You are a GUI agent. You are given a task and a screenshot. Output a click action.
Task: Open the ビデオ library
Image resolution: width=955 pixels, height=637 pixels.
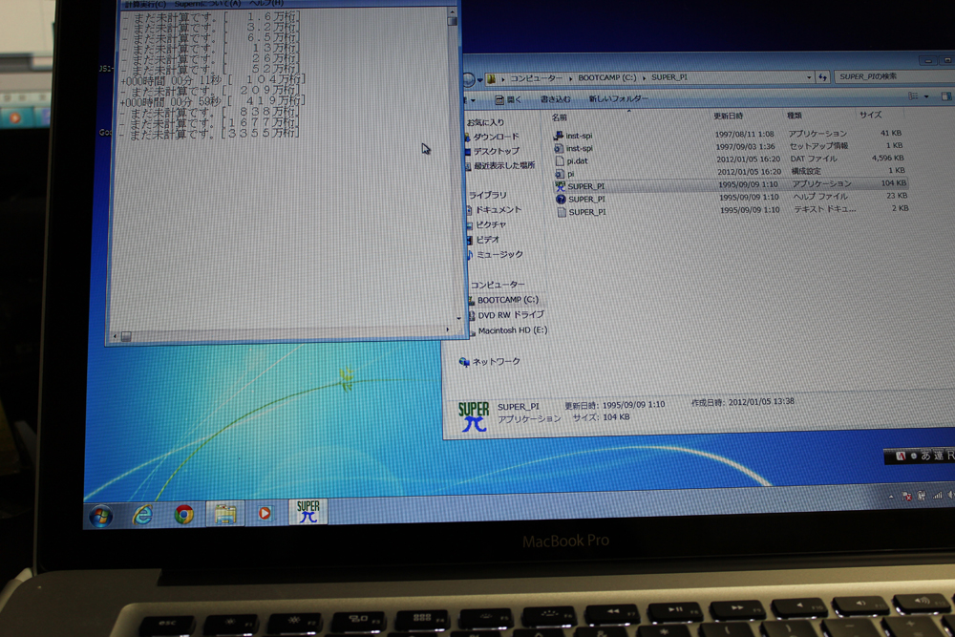click(x=488, y=240)
